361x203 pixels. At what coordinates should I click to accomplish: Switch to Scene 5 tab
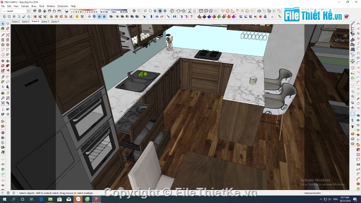pyautogui.click(x=25, y=21)
